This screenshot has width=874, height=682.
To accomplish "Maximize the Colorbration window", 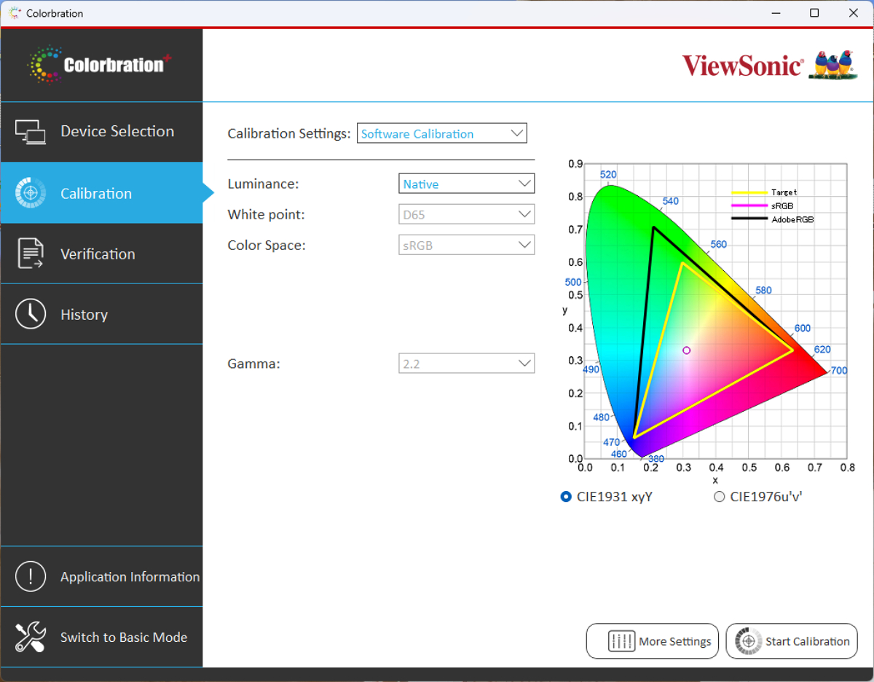I will coord(814,13).
